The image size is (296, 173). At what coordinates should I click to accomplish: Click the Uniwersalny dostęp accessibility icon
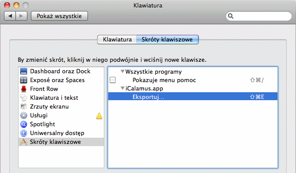(x=23, y=133)
